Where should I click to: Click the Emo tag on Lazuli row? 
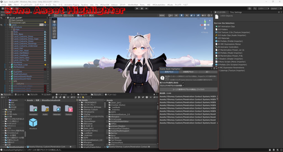[41, 25]
